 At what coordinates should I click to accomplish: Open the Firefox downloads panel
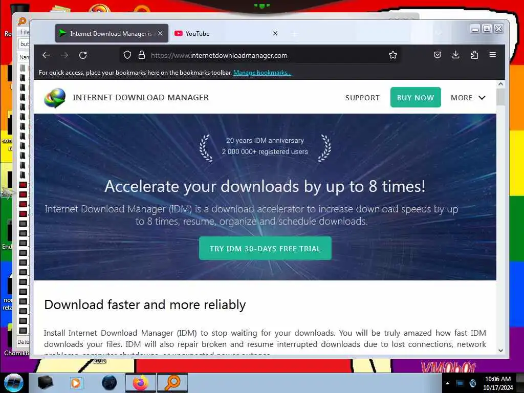(456, 55)
